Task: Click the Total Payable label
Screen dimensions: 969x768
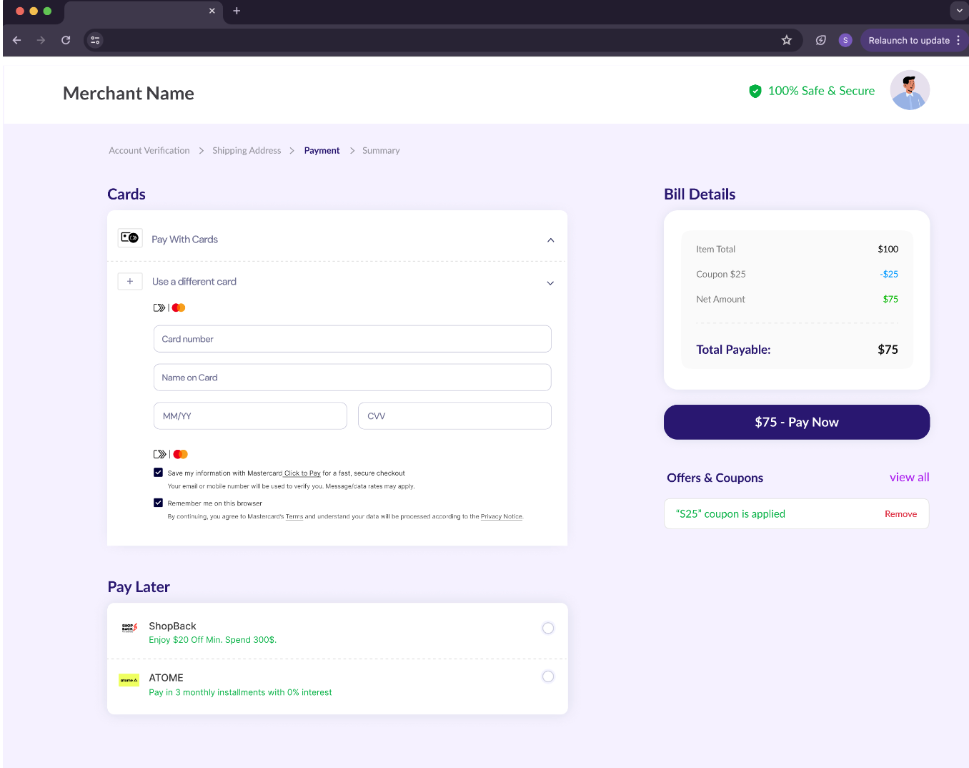Action: 733,350
